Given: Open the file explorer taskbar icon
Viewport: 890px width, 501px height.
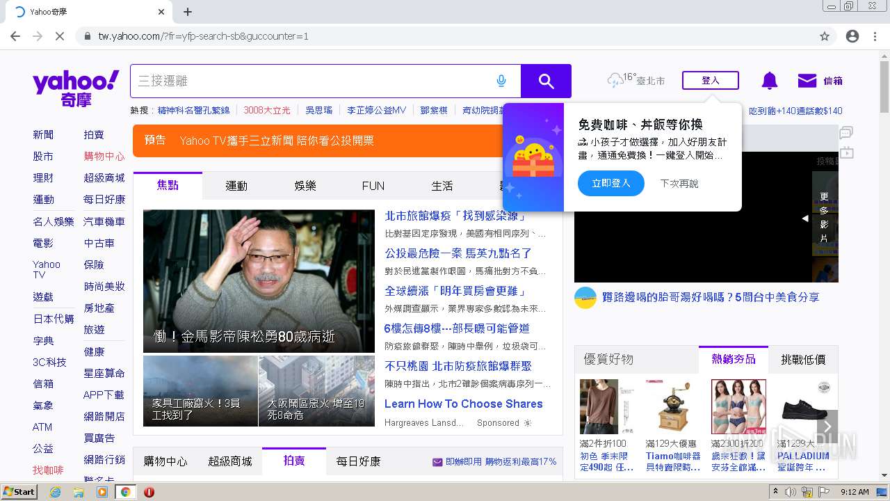Looking at the screenshot, I should click(79, 492).
